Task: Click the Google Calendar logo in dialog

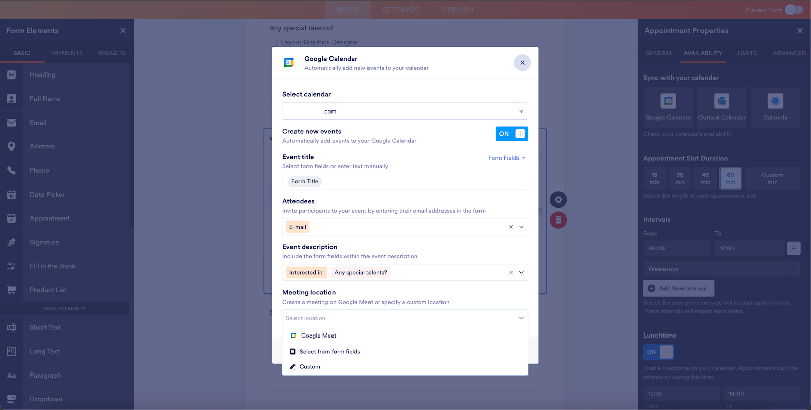Action: click(x=289, y=63)
